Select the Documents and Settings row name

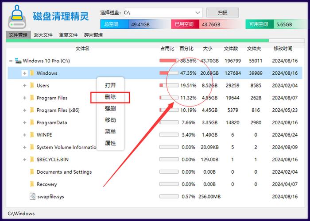pyautogui.click(x=64, y=172)
